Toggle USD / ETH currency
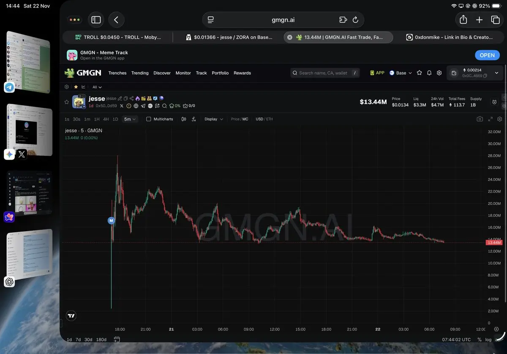Screen dimensions: 507x354 tap(264, 119)
